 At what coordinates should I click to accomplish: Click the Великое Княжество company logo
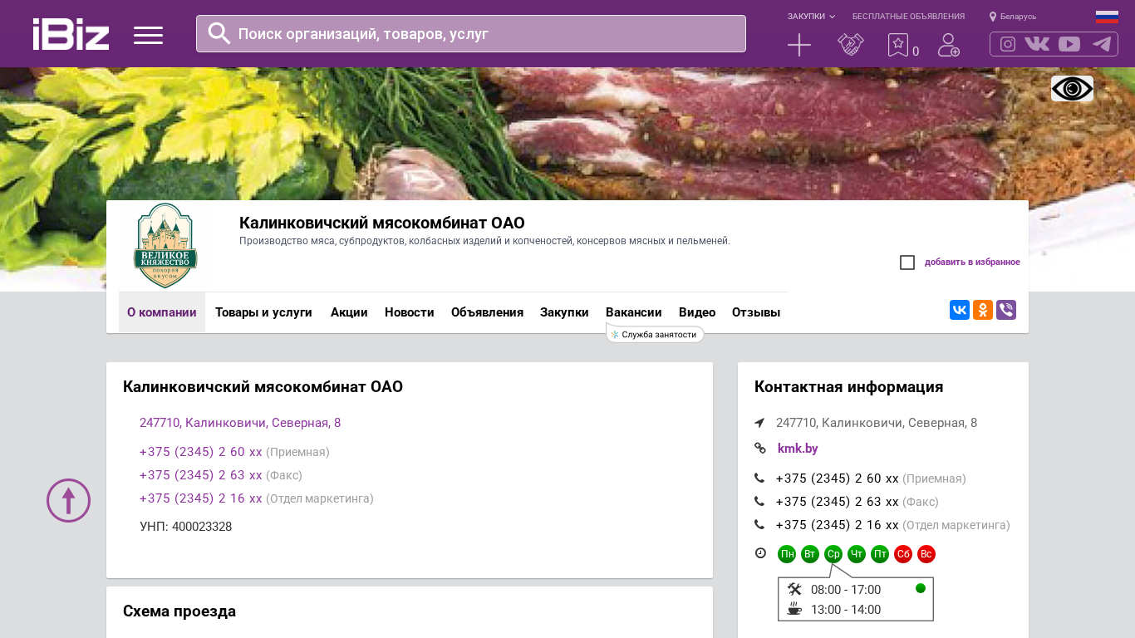(165, 246)
